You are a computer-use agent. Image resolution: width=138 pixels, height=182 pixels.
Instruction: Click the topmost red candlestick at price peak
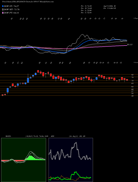[38, 71]
